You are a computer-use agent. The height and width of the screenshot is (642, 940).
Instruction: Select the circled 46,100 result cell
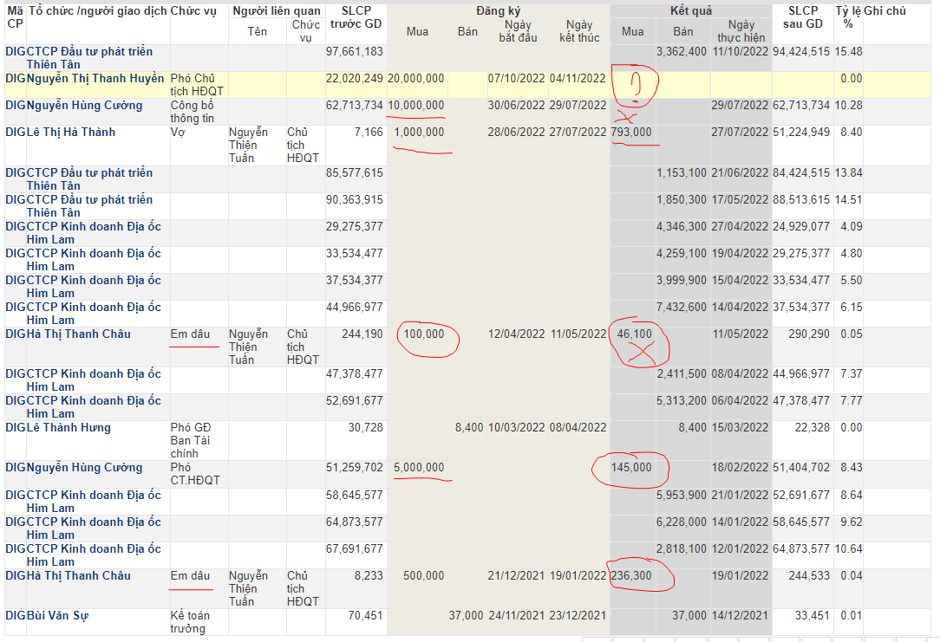pyautogui.click(x=634, y=334)
